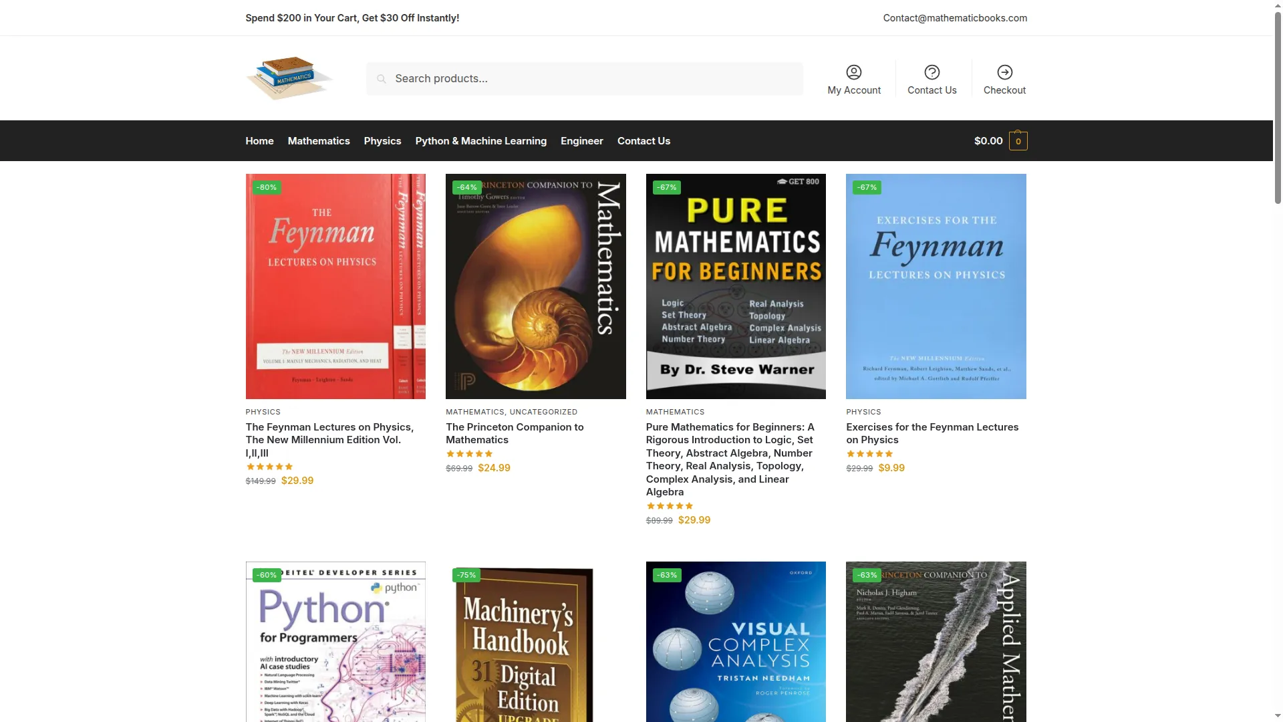Click the -64% sale badge
The width and height of the screenshot is (1283, 722).
coord(466,188)
